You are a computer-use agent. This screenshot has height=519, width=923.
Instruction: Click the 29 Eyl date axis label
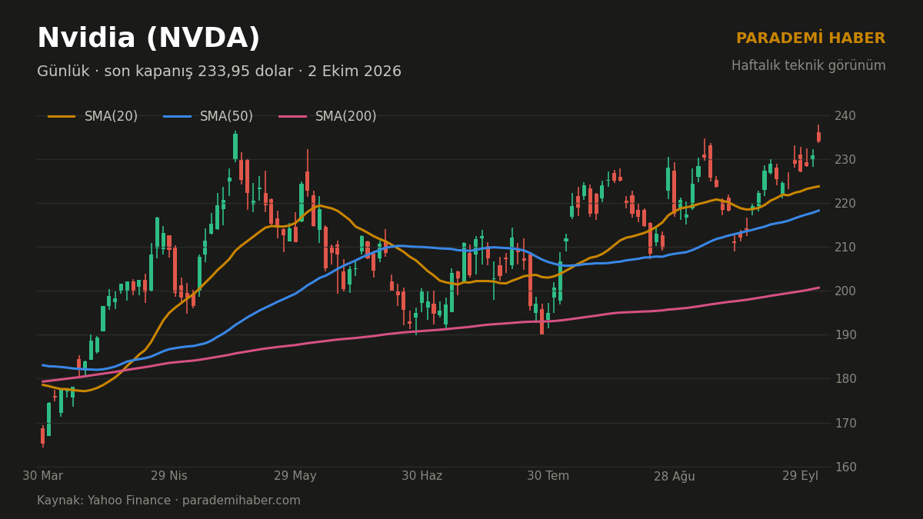click(x=801, y=476)
